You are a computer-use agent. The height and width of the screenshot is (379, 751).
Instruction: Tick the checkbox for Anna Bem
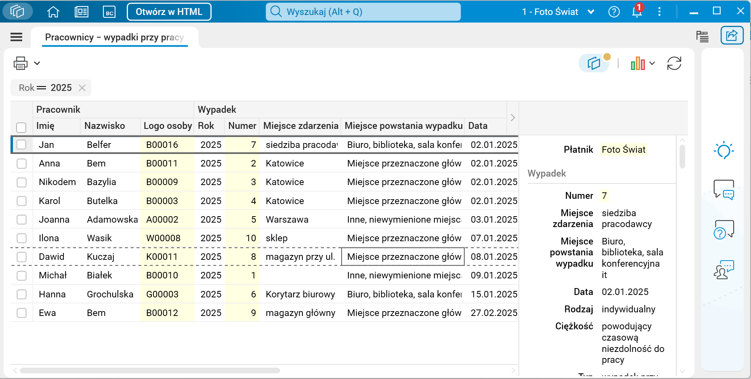pos(21,163)
